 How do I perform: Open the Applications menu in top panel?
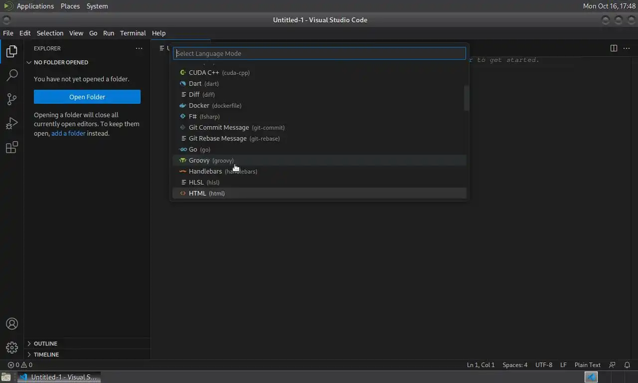click(35, 6)
